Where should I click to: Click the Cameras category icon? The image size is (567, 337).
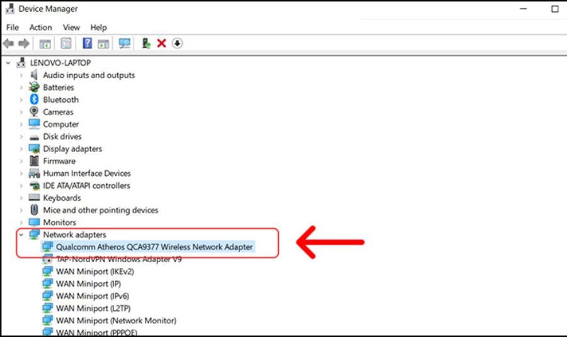pos(34,111)
